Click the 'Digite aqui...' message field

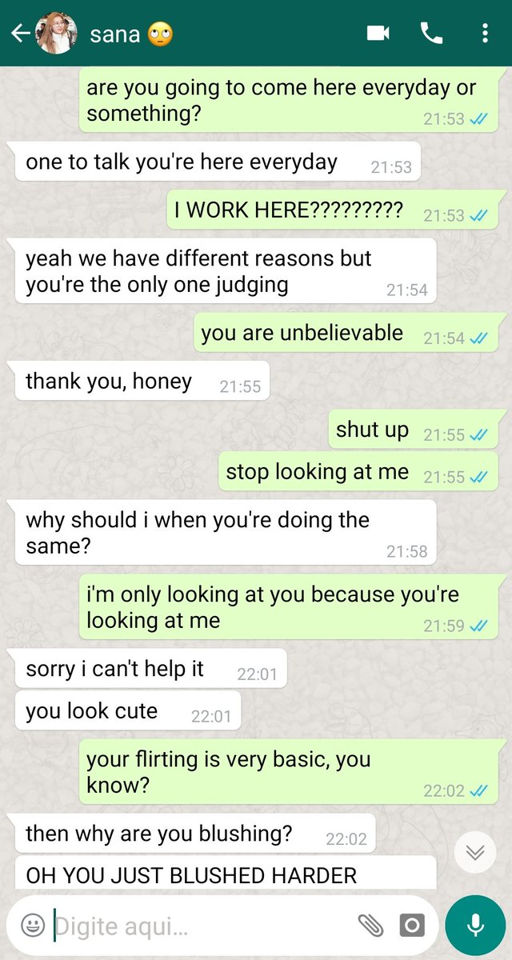[x=200, y=926]
